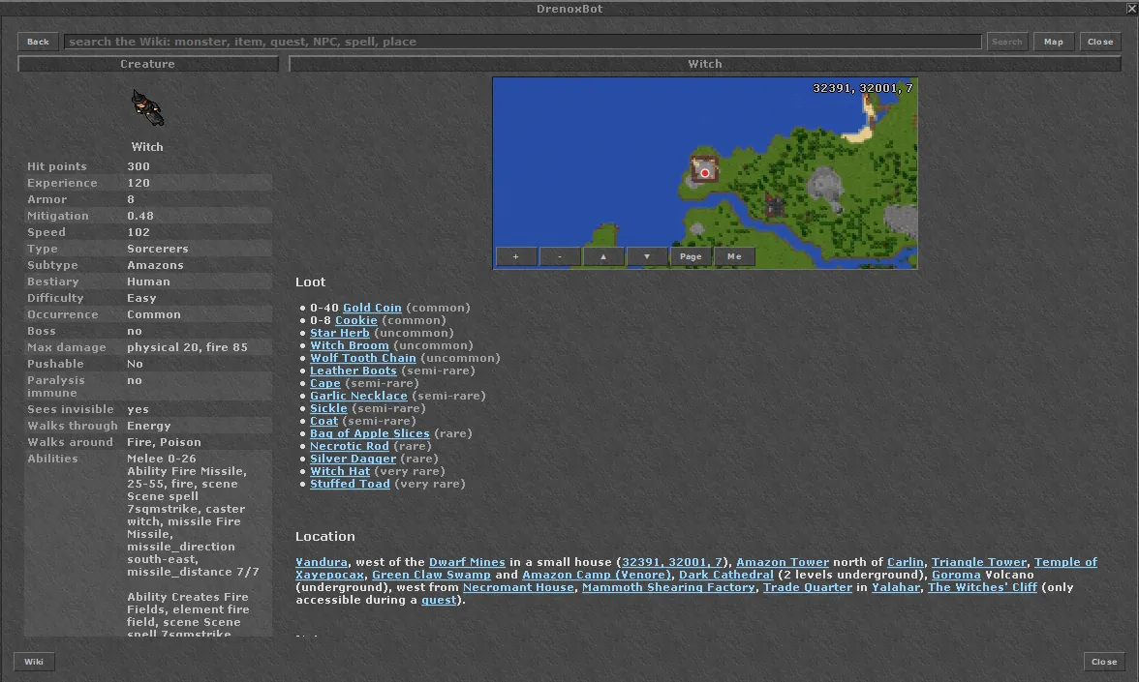Open The Witches' Cliff link
The width and height of the screenshot is (1139, 682).
(x=982, y=588)
